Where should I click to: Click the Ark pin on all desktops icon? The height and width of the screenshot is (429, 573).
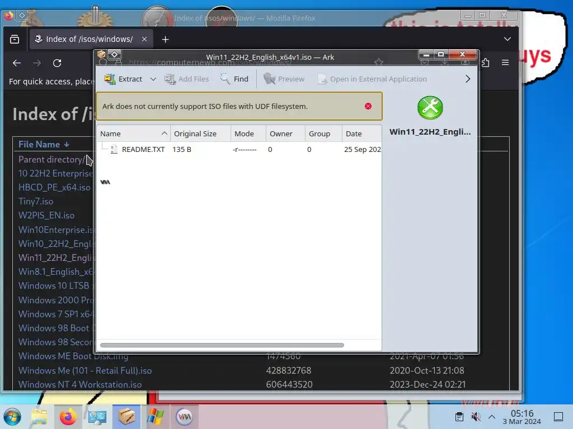click(114, 55)
